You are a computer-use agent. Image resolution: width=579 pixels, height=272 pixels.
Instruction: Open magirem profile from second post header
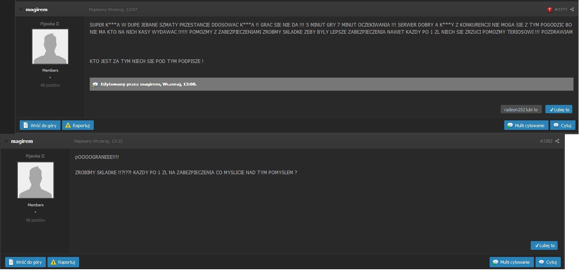click(22, 141)
